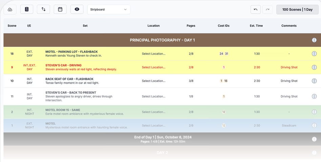Select the Steven's Car - Driving strip
The image size is (321, 162).
pos(162,67)
